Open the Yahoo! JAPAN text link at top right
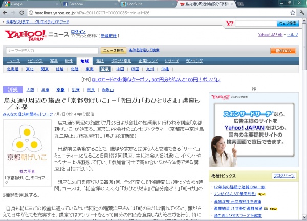 [270, 35]
